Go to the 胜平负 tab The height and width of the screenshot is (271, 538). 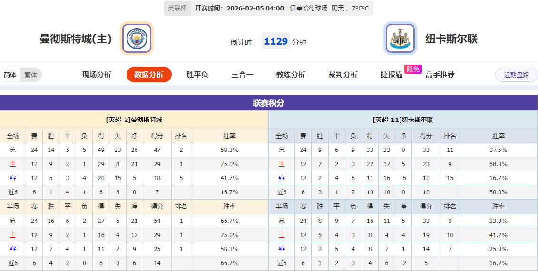(x=197, y=75)
